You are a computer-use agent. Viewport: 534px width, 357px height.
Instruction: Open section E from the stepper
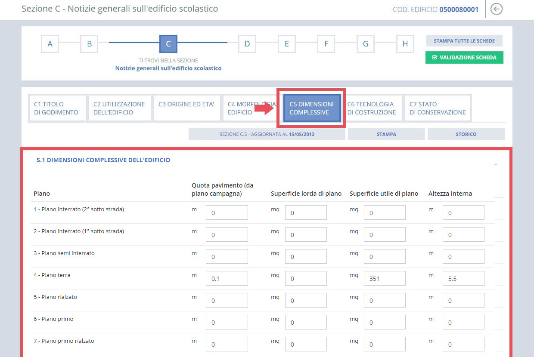286,43
